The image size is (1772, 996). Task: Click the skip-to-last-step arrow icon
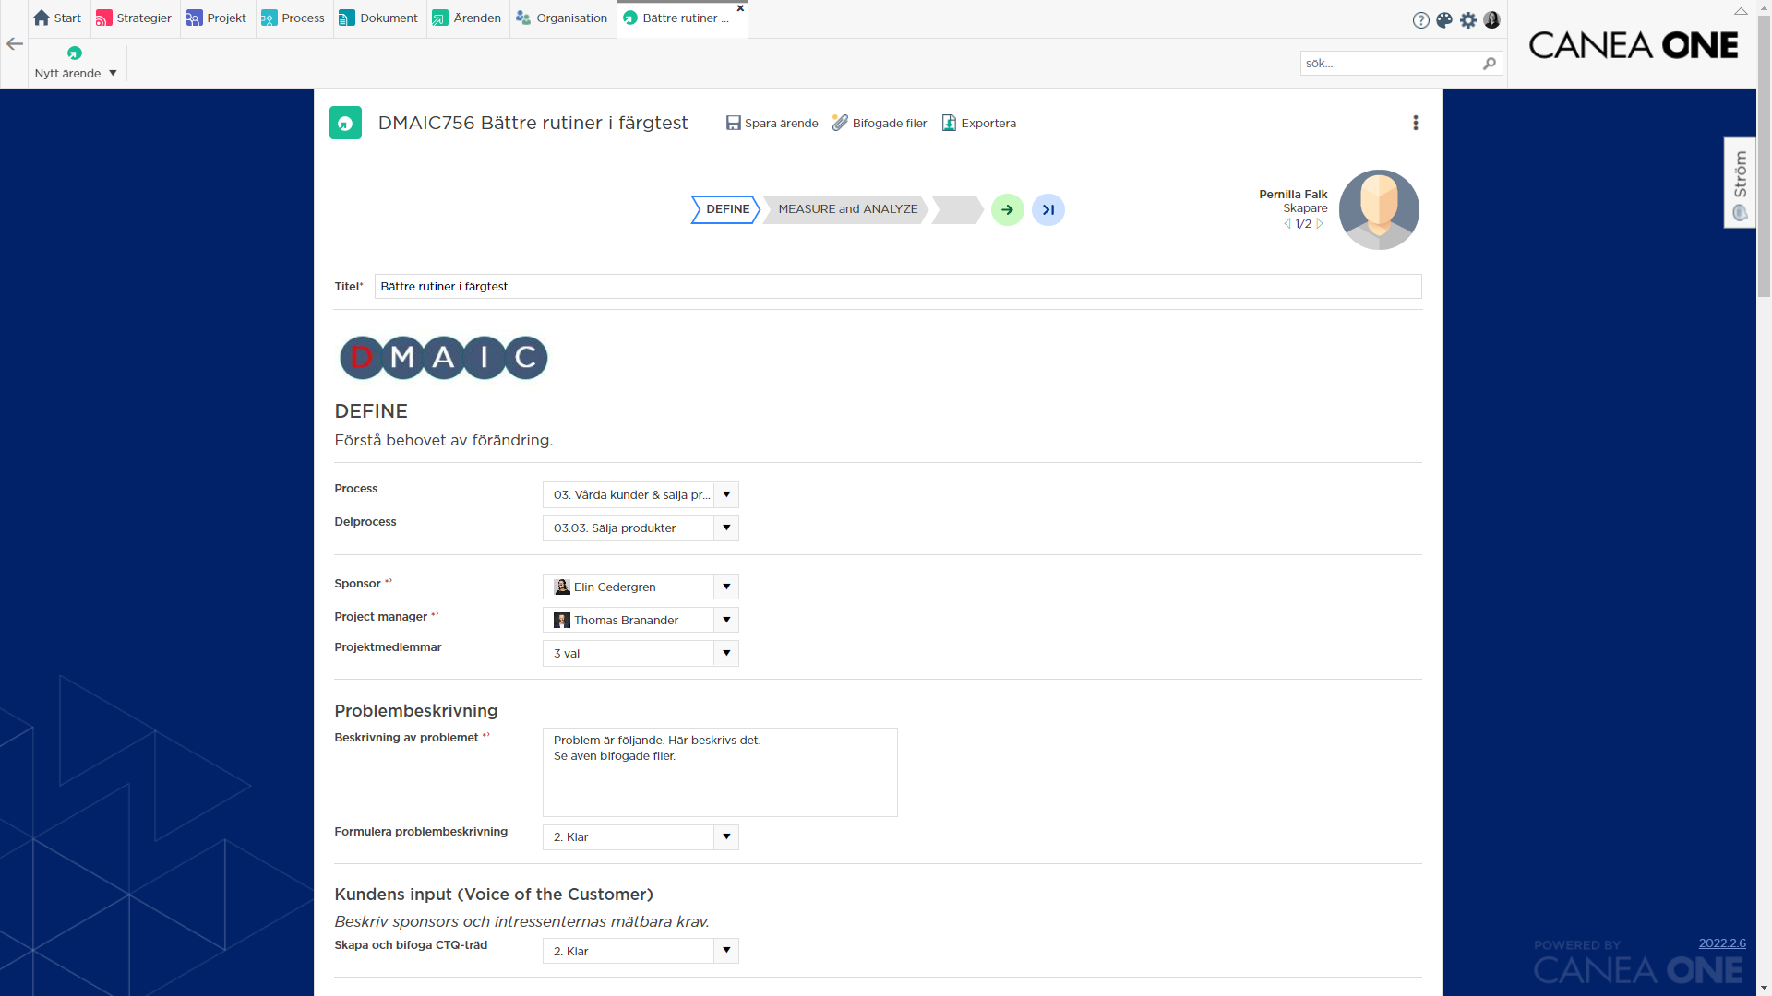[x=1048, y=210]
